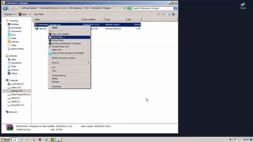Viewport: 253px width, 142px height.
Task: Click the Computer icon in navigation pane
Action: pos(7,80)
